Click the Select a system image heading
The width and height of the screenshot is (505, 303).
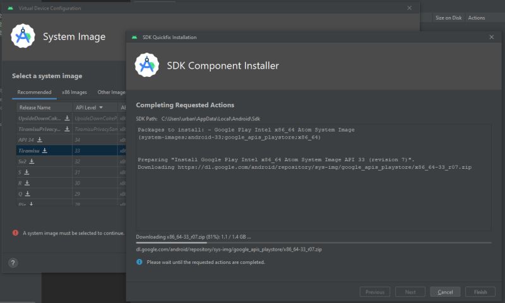click(47, 76)
